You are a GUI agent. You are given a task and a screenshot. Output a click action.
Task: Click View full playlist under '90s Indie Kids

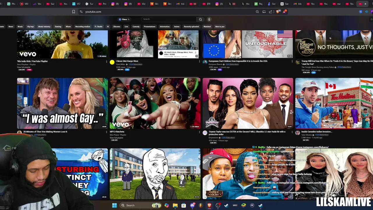pos(24,67)
